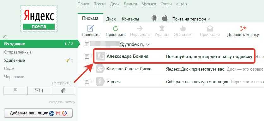This screenshot has height=121, width=264.
Task: Click the АБ avatar of Александра Бонина
Action: point(101,56)
